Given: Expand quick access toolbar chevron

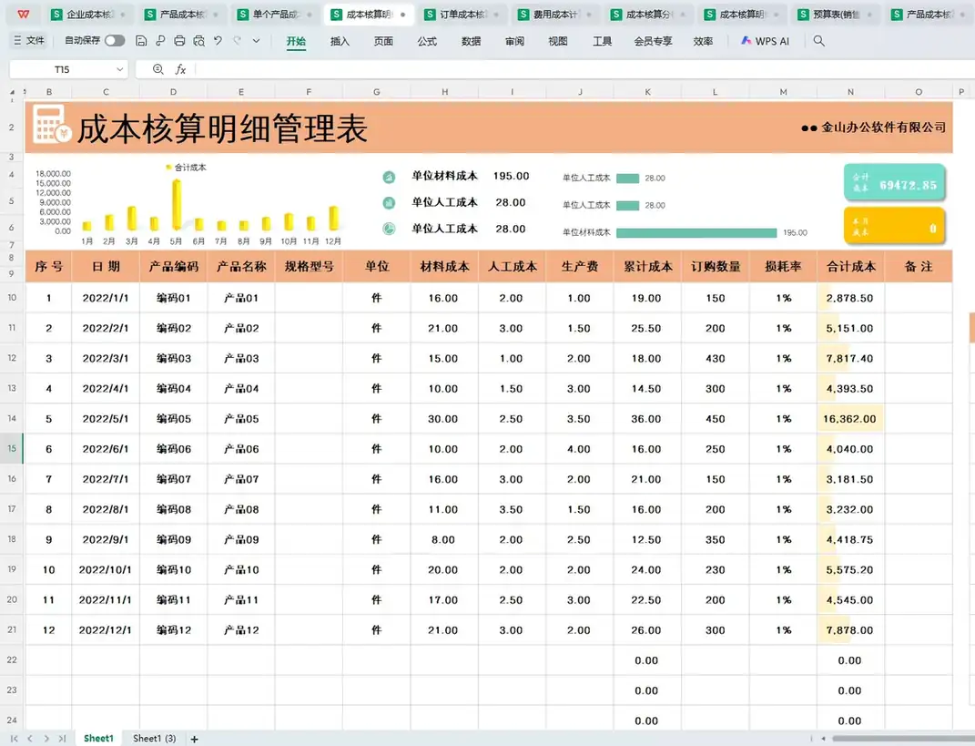Looking at the screenshot, I should click(256, 40).
